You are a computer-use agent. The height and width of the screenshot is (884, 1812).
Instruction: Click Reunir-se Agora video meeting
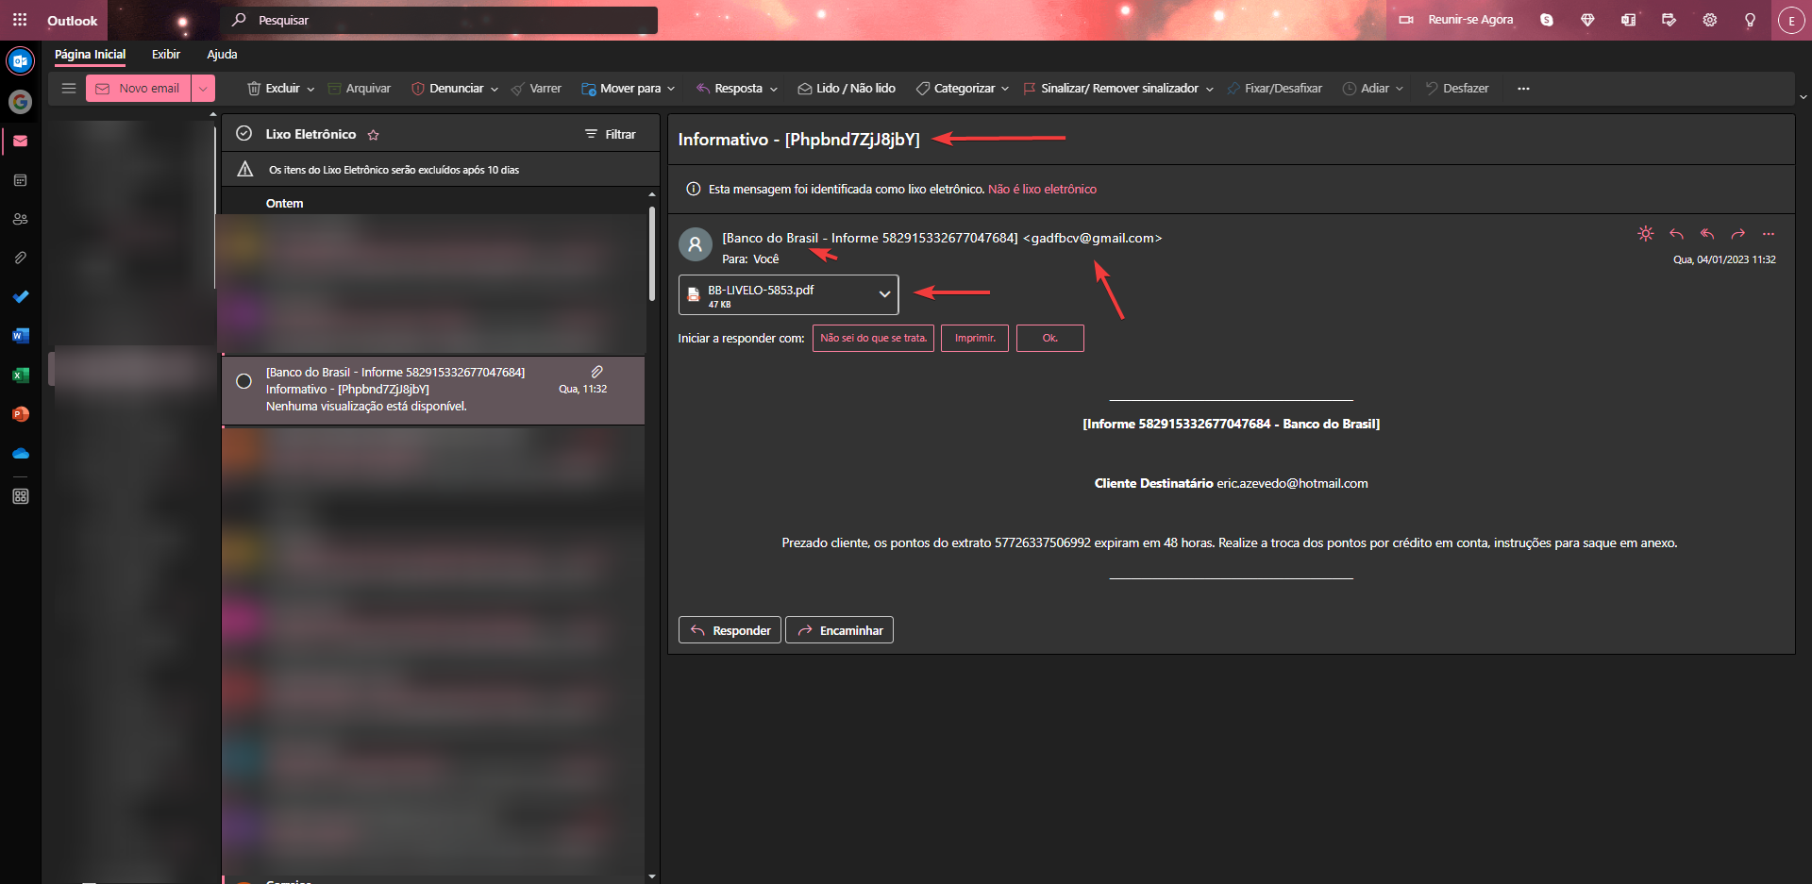click(1455, 20)
